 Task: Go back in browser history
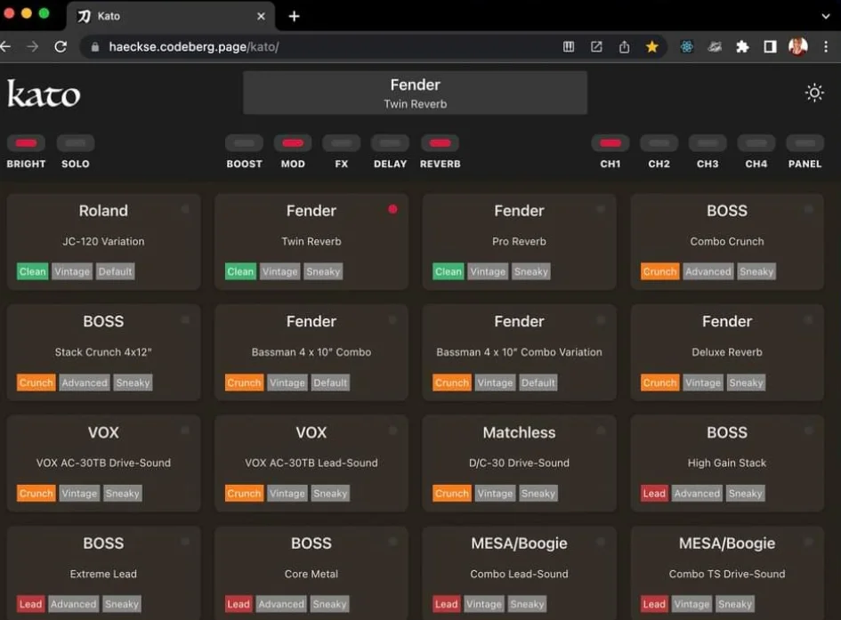5,46
